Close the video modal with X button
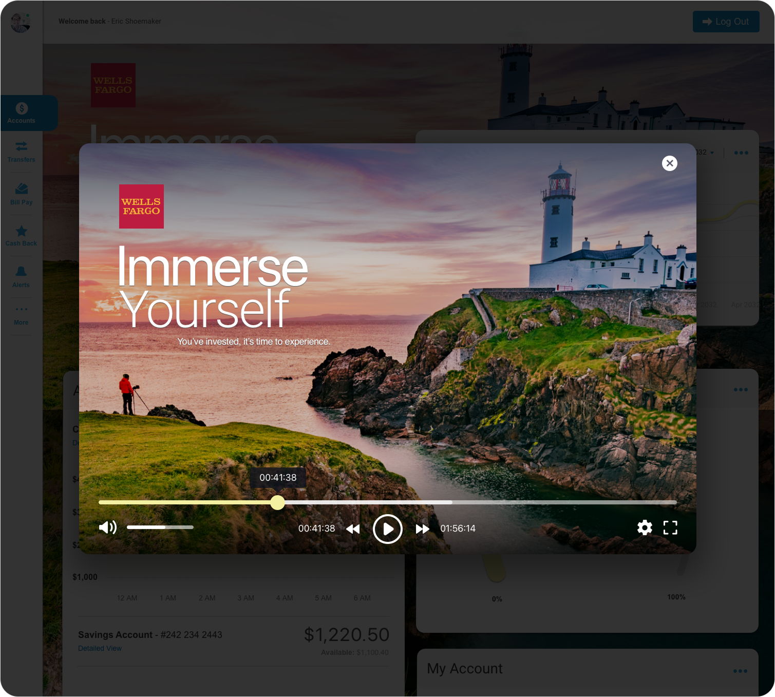Screen dimensions: 775x697 (669, 163)
